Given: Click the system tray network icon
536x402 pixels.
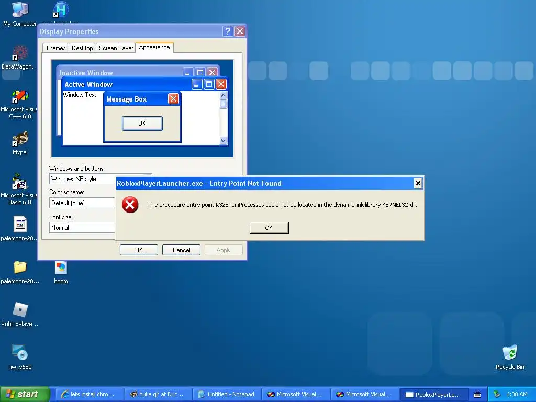Looking at the screenshot, I should [497, 394].
